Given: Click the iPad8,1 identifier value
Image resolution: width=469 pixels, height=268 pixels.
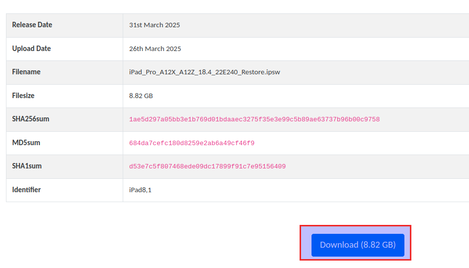Looking at the screenshot, I should (140, 190).
